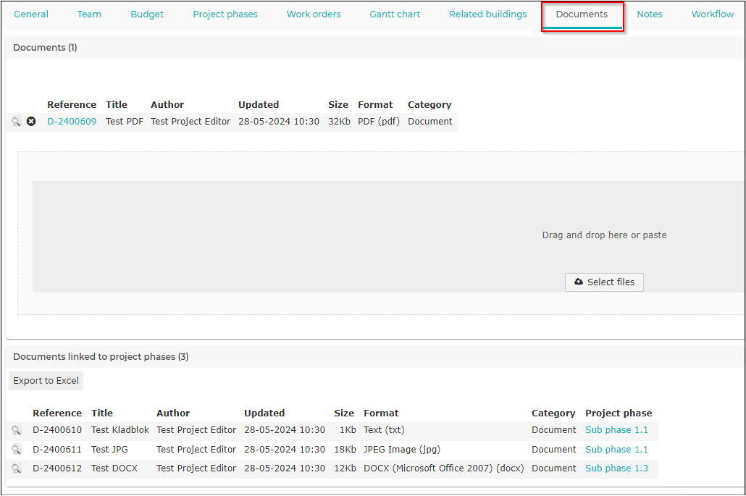The width and height of the screenshot is (746, 496).
Task: Click the PDF (pdf) format cell
Action: [379, 121]
